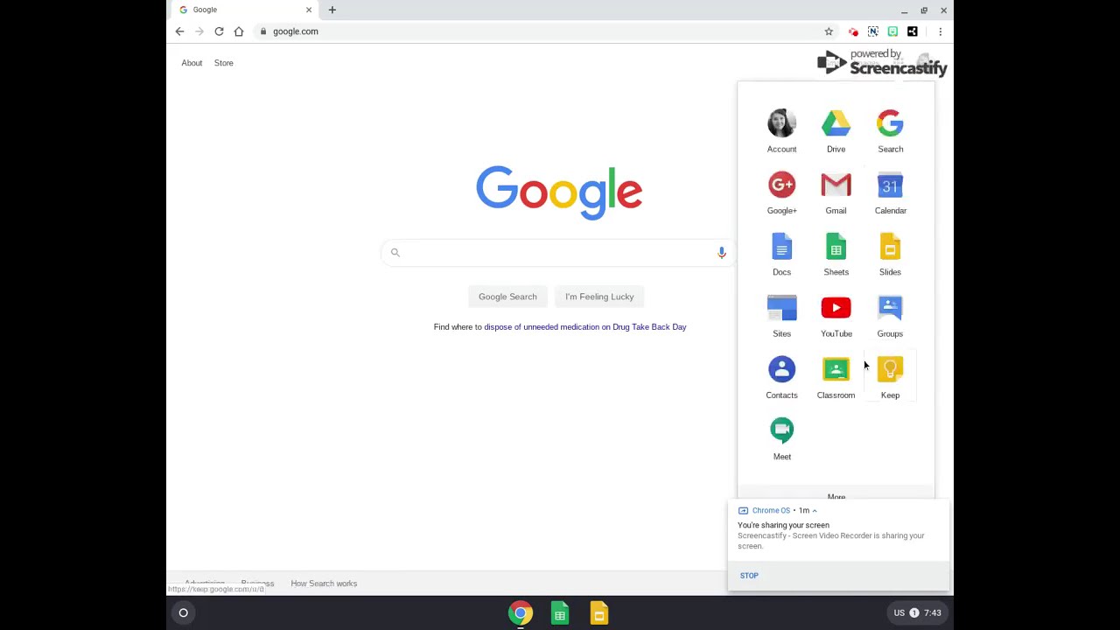
Task: Select the Google browser tab
Action: click(245, 10)
